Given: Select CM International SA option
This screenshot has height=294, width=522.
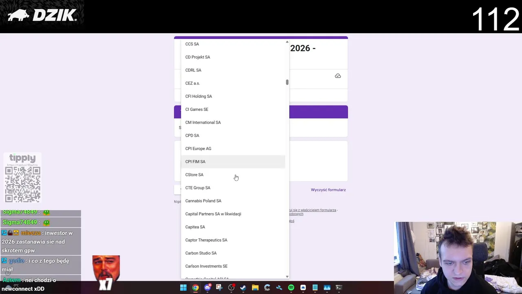Looking at the screenshot, I should [233, 122].
